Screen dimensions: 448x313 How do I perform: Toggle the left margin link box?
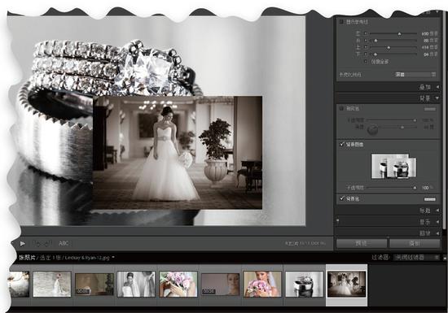click(x=366, y=33)
